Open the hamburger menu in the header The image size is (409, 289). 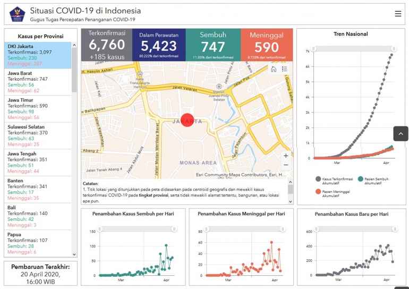(x=398, y=14)
